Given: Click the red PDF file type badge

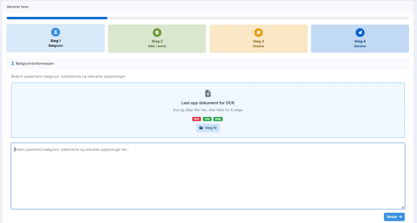Looking at the screenshot, I should (197, 119).
